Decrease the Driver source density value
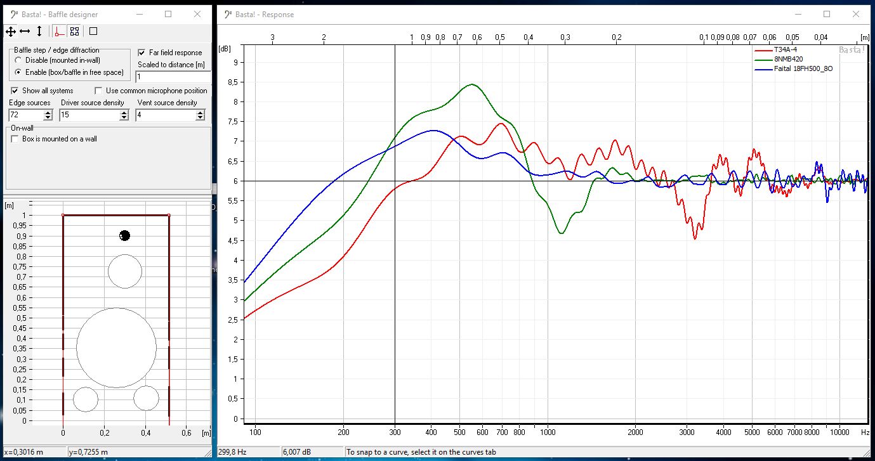The image size is (875, 461). coord(124,118)
